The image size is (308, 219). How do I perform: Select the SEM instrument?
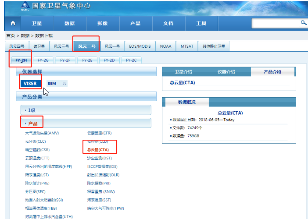(51, 83)
